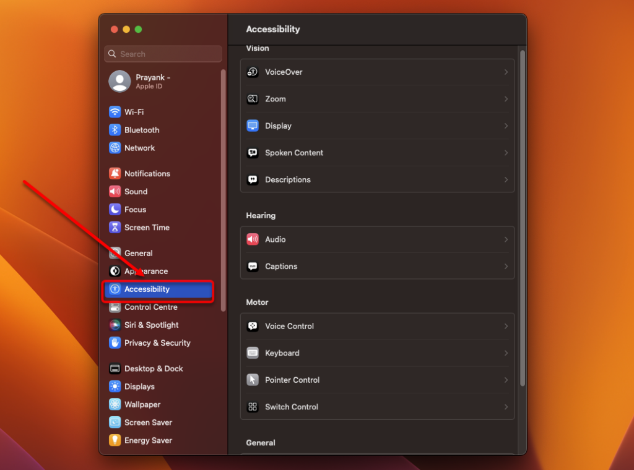Open Notifications using the bell icon
This screenshot has height=470, width=634.
(115, 174)
